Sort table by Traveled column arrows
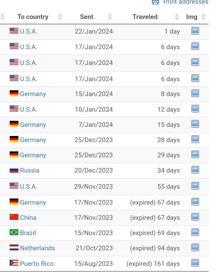 [x=177, y=17]
